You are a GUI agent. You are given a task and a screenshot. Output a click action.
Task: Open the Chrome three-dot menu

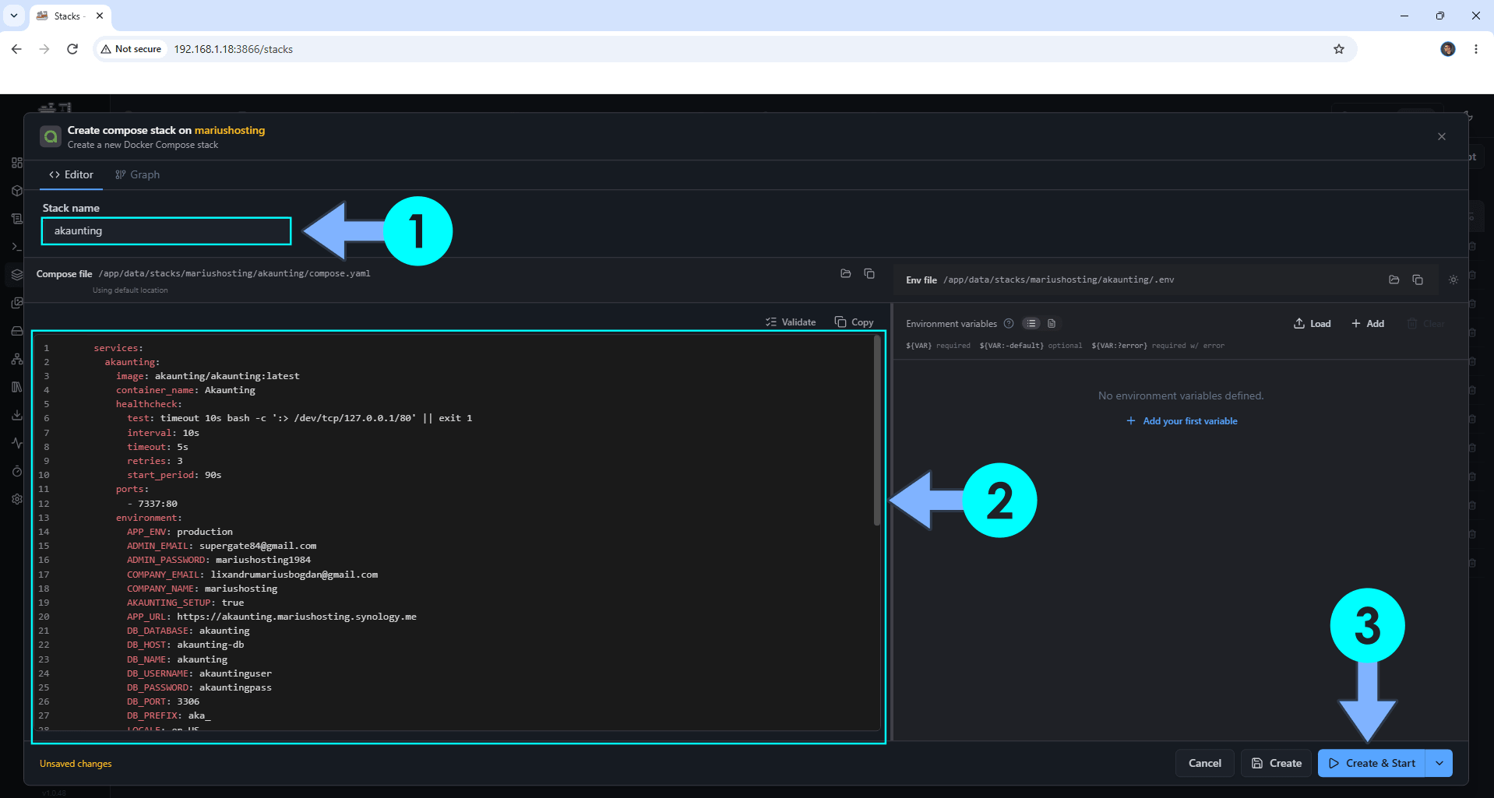click(x=1476, y=49)
